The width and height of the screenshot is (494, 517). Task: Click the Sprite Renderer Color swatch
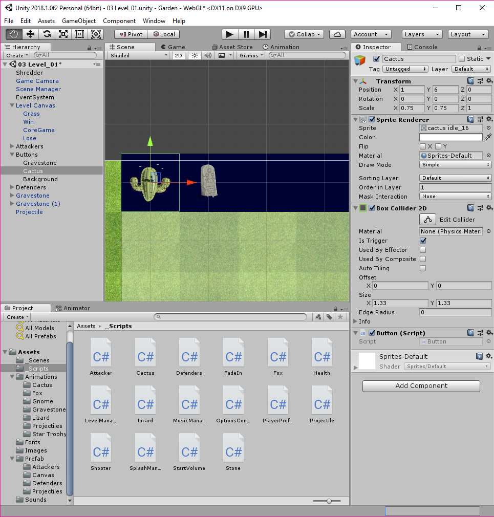450,137
